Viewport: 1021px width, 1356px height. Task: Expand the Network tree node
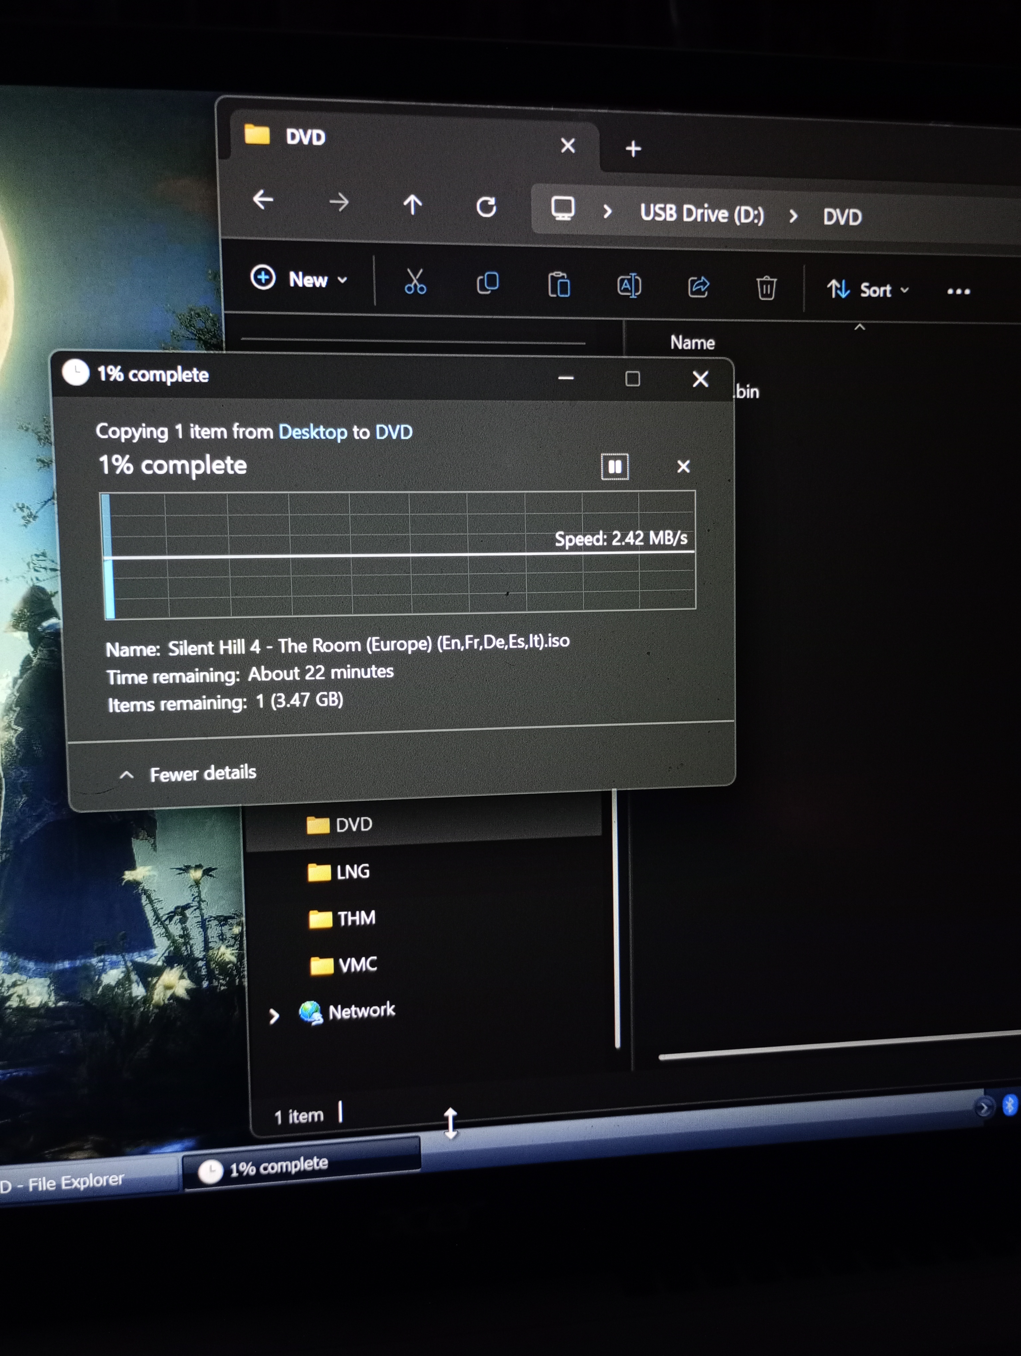click(x=274, y=1016)
